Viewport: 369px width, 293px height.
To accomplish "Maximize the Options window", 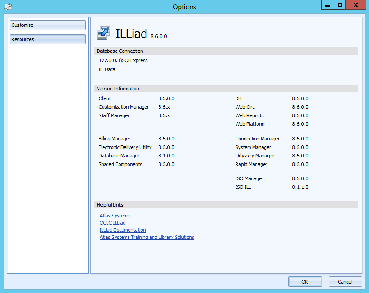I will [339, 5].
